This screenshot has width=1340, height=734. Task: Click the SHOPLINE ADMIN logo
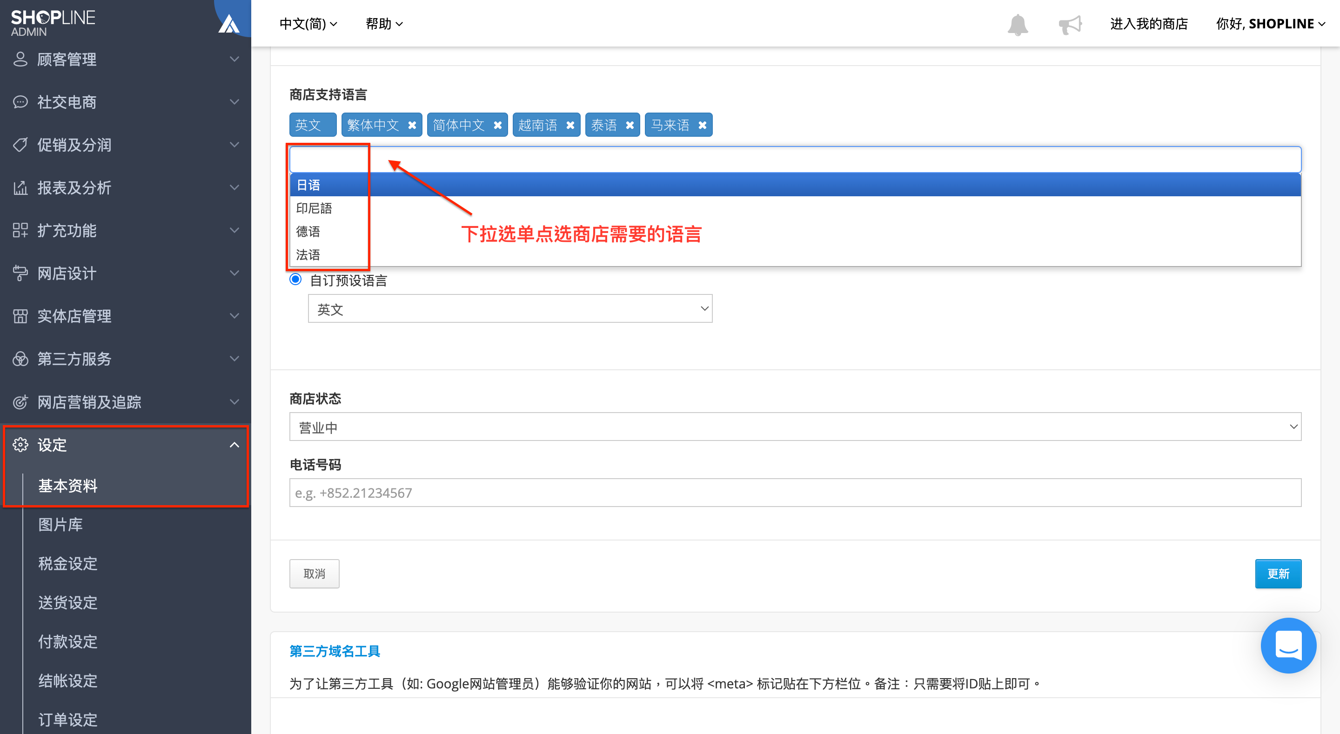click(53, 23)
